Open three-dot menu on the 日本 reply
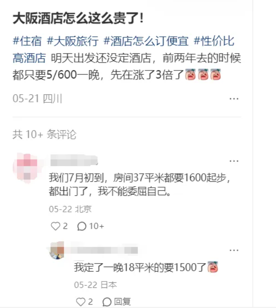The width and height of the screenshot is (276, 308). [234, 250]
